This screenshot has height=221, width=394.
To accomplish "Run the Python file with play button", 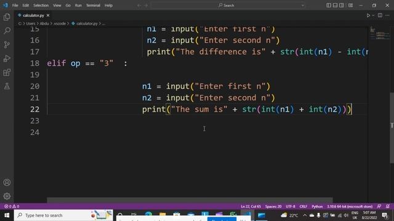I will [368, 15].
